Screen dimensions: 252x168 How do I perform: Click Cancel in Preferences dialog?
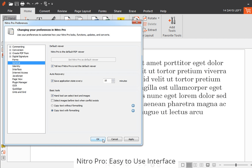click(115, 139)
